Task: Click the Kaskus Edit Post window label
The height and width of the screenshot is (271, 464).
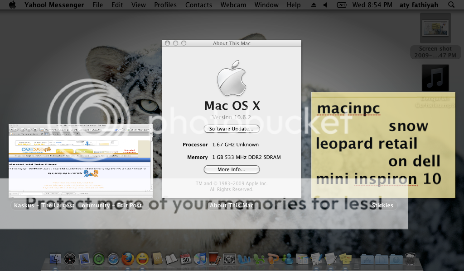Action: [78, 205]
